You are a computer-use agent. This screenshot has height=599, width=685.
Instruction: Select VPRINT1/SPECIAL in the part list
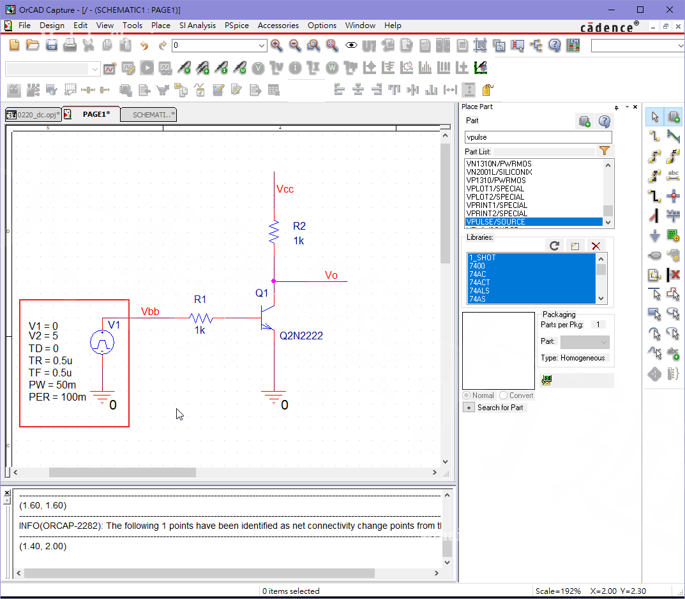(534, 205)
